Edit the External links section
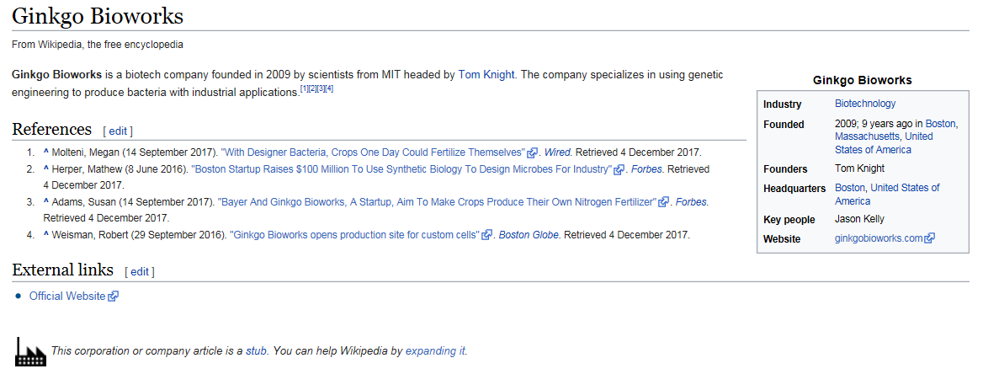The height and width of the screenshot is (374, 983). [x=139, y=272]
